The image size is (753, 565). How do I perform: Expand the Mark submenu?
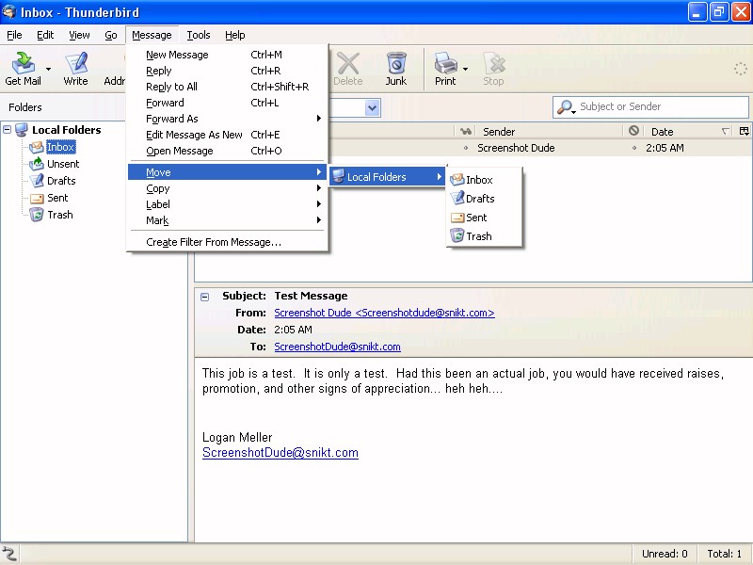coord(228,220)
